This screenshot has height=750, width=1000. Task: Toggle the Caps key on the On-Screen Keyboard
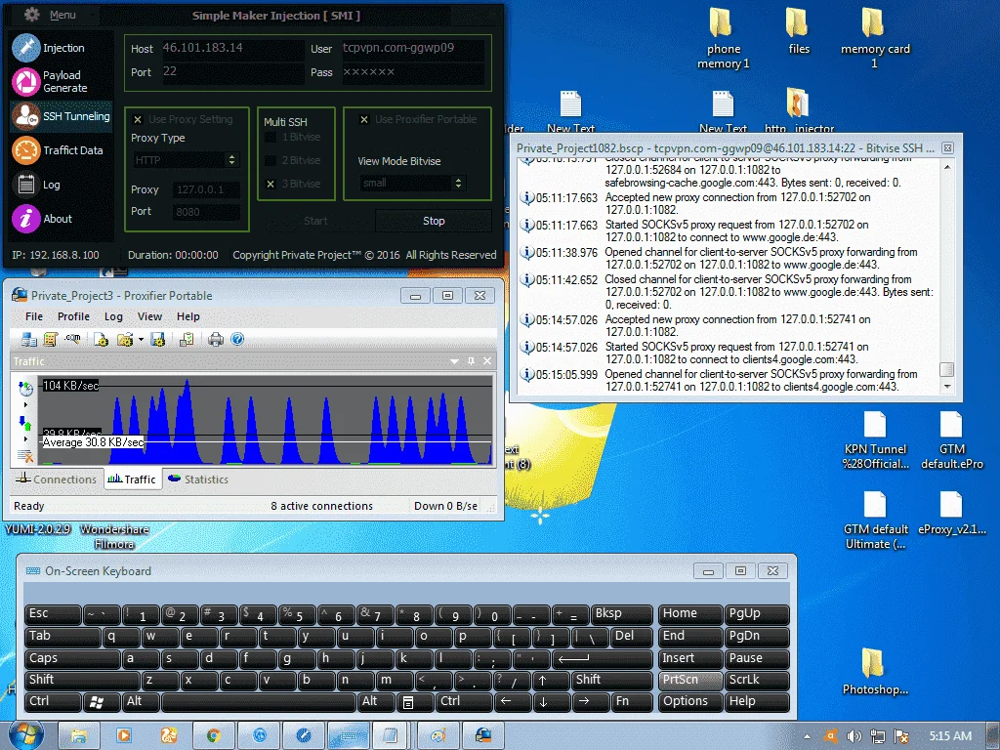coord(72,658)
